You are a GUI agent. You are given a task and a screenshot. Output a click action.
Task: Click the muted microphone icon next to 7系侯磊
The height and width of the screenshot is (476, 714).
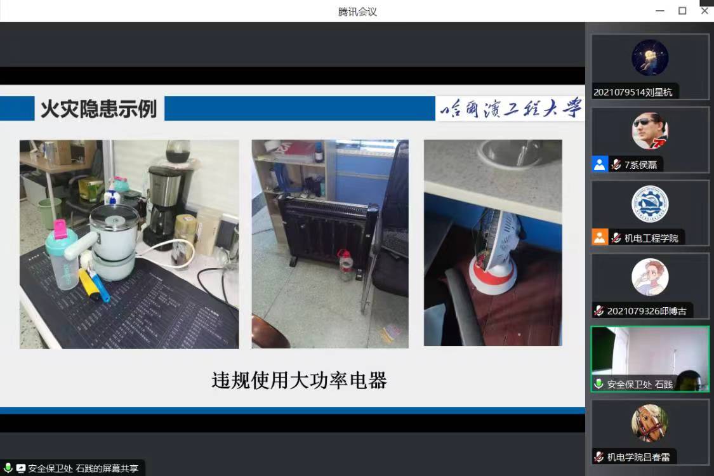616,165
